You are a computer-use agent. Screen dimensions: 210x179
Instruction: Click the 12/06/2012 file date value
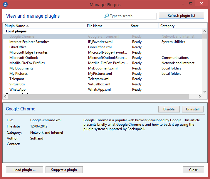click(x=39, y=126)
